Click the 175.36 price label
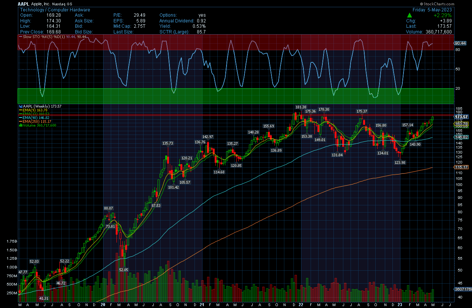Viewport: 472px width, 308px height. (x=311, y=111)
